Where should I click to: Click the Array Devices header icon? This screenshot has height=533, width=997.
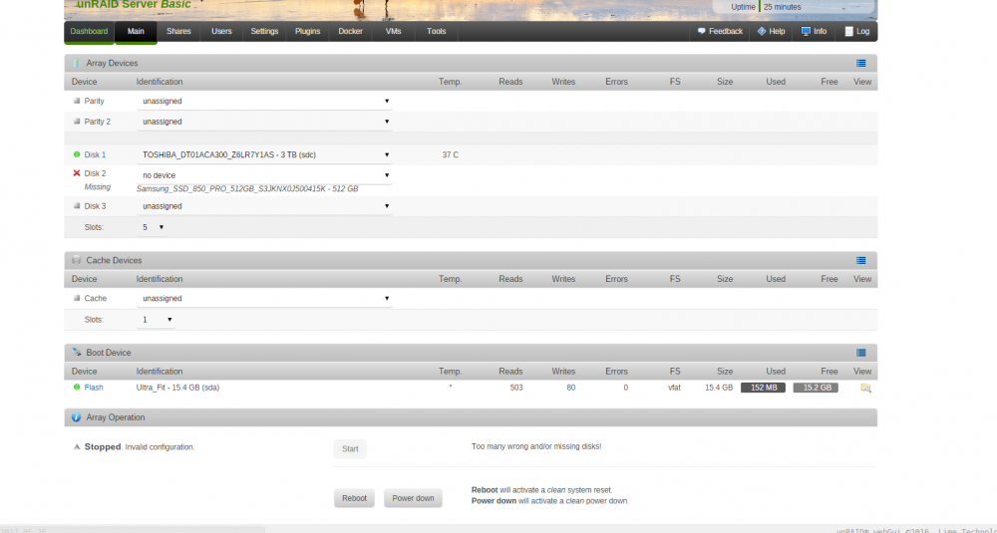[77, 63]
